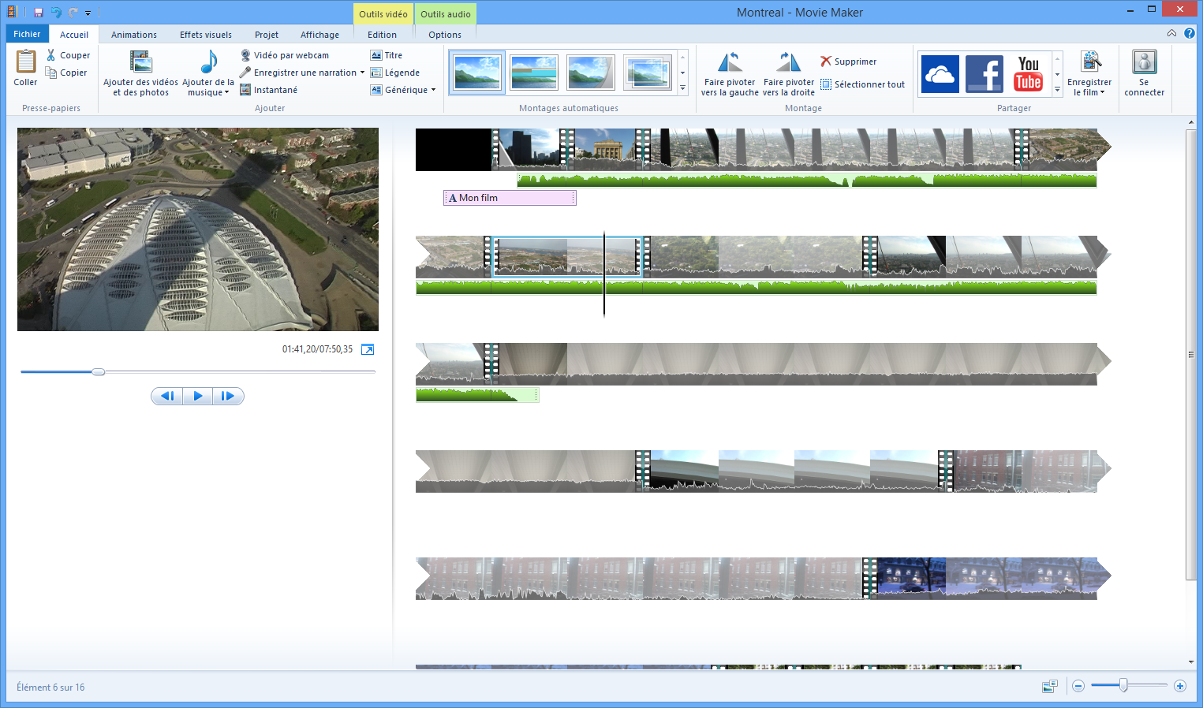The width and height of the screenshot is (1203, 708).
Task: Click the YouTube share icon
Action: coord(1028,74)
